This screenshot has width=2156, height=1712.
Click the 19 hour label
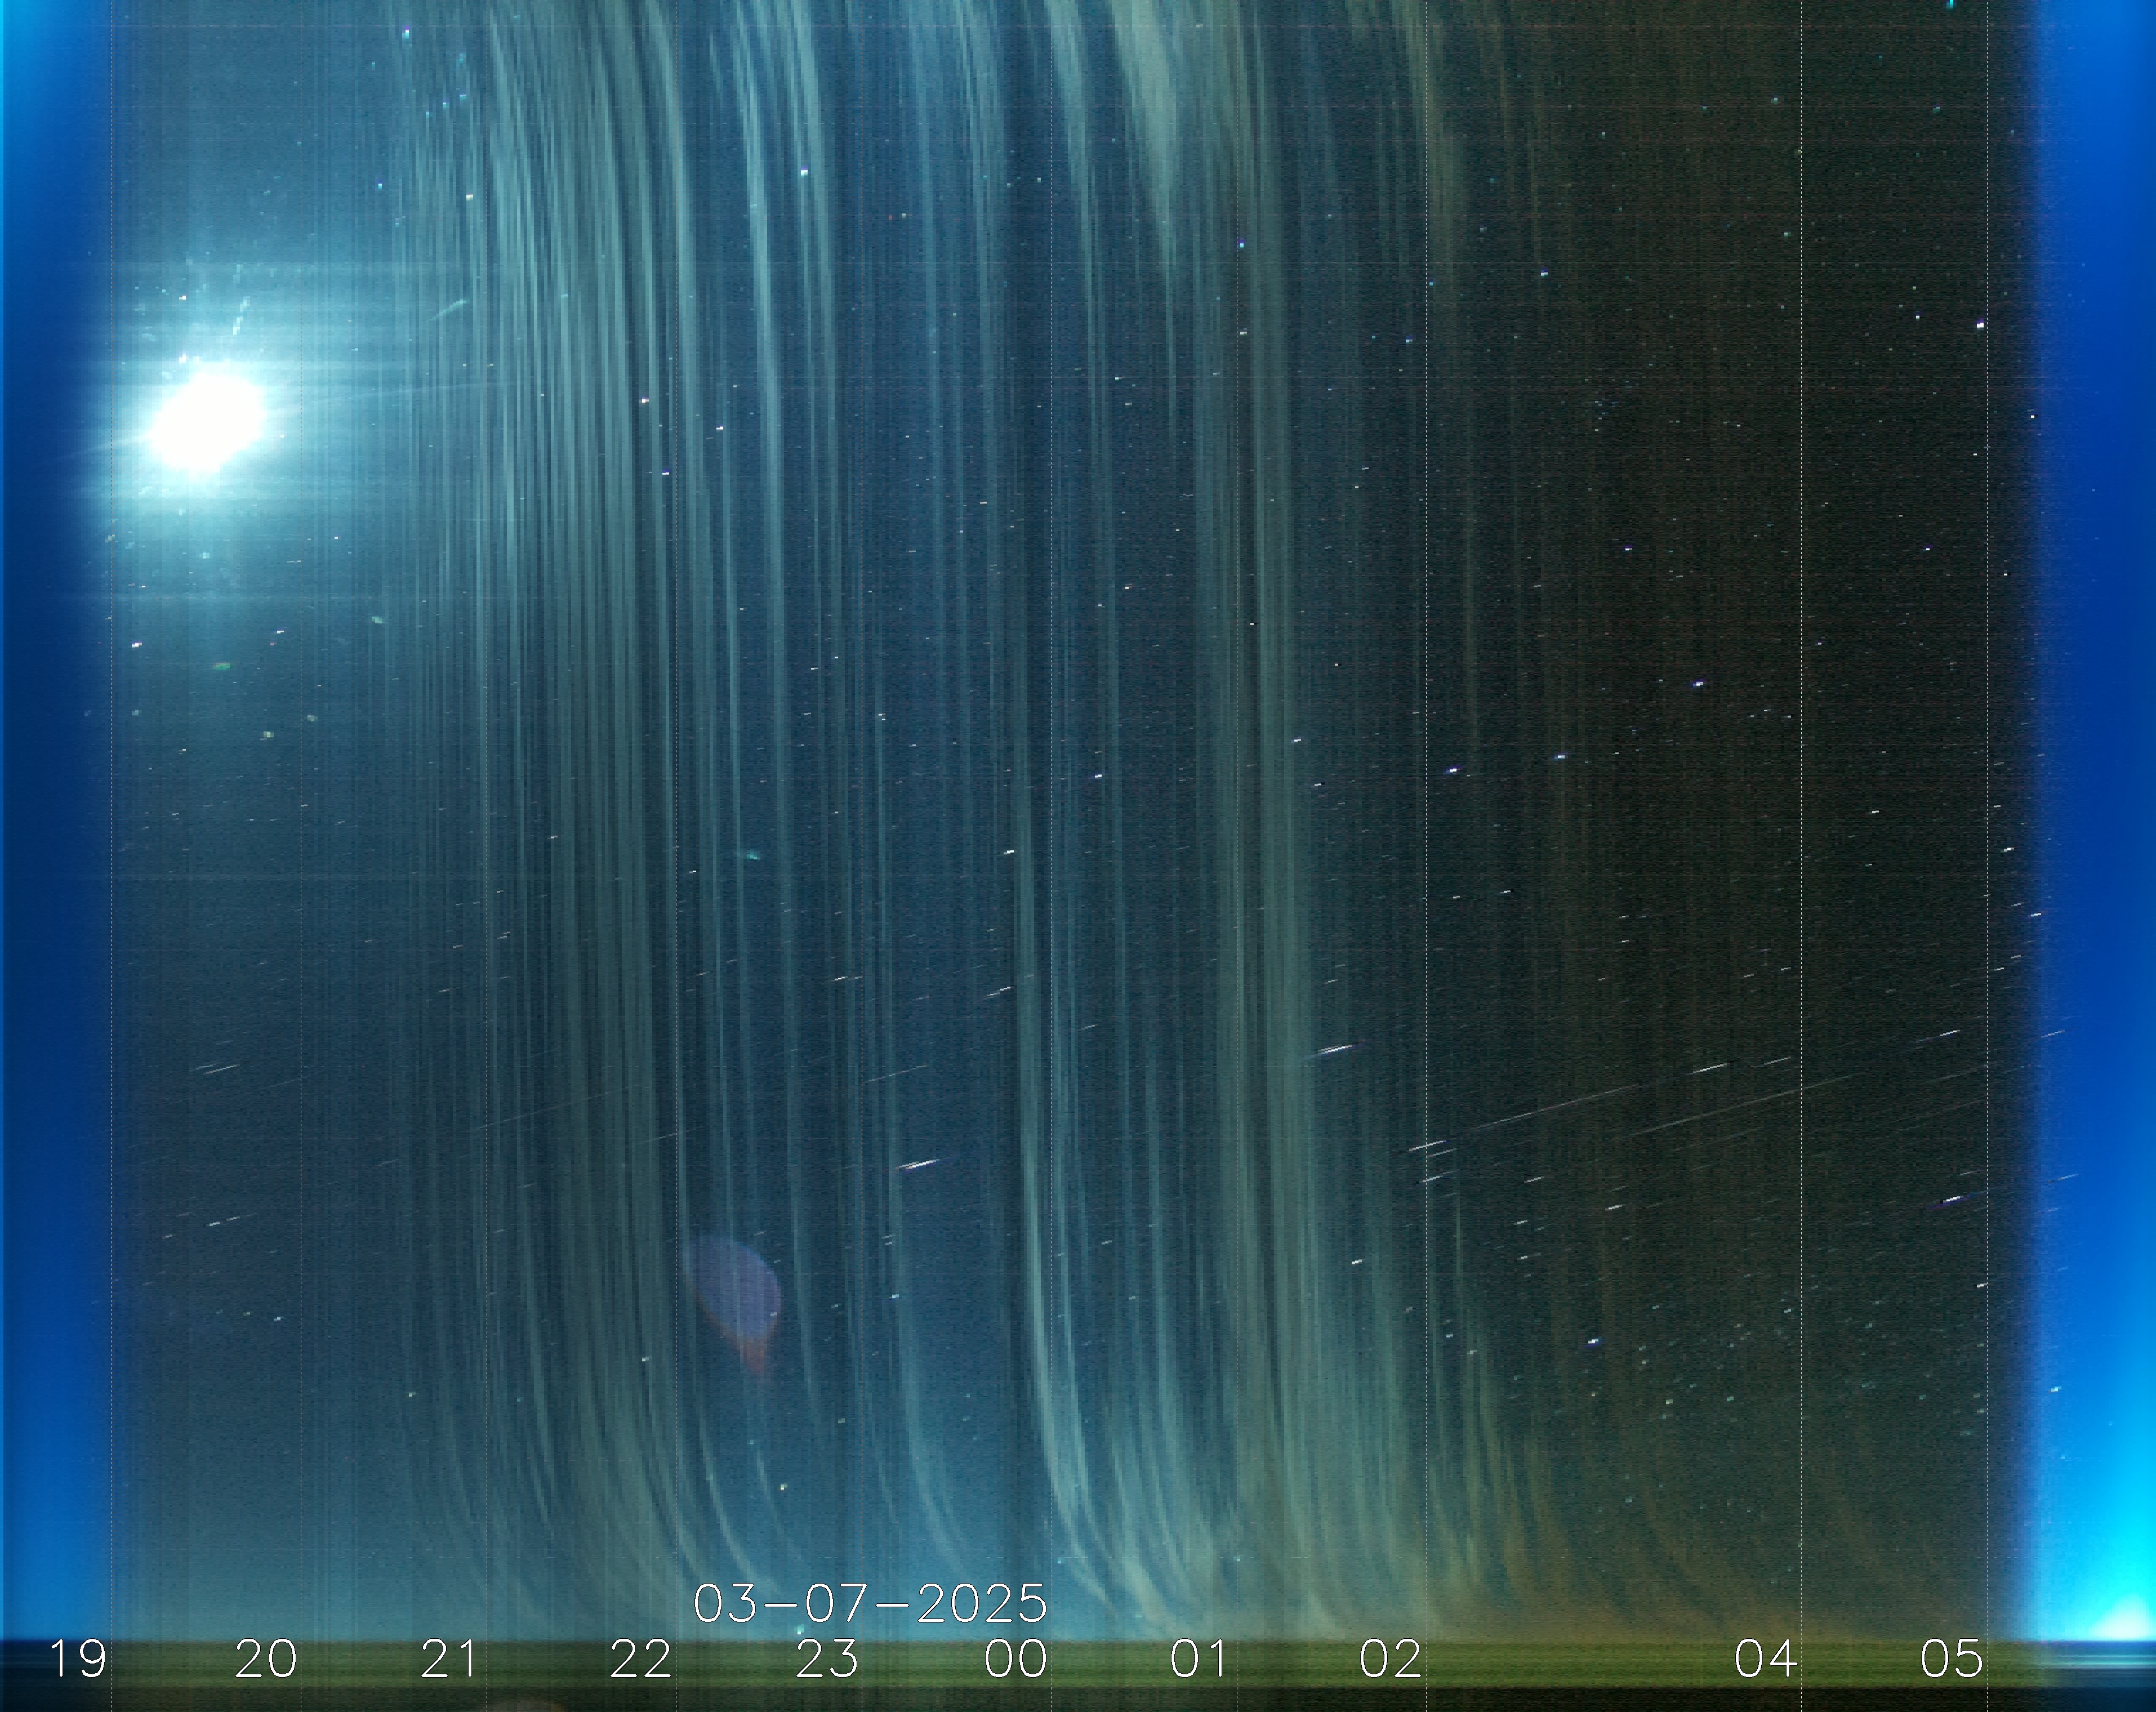(78, 1659)
